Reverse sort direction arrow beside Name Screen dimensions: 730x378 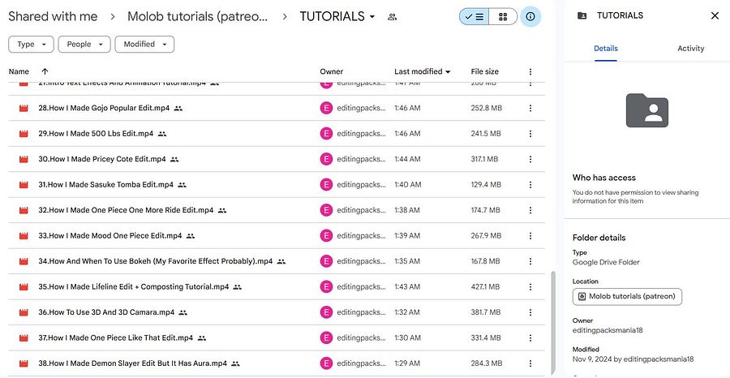point(45,71)
